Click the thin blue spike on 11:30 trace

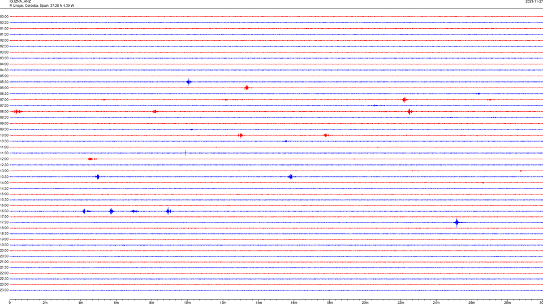(186, 153)
